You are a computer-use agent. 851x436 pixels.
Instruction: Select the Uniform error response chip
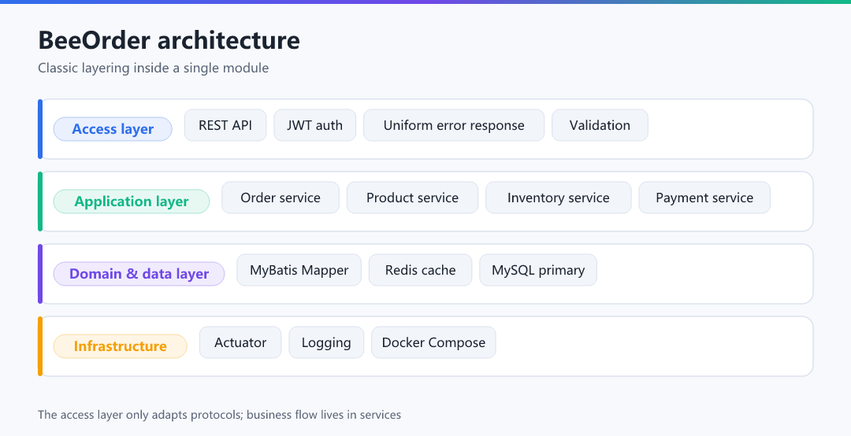(454, 125)
